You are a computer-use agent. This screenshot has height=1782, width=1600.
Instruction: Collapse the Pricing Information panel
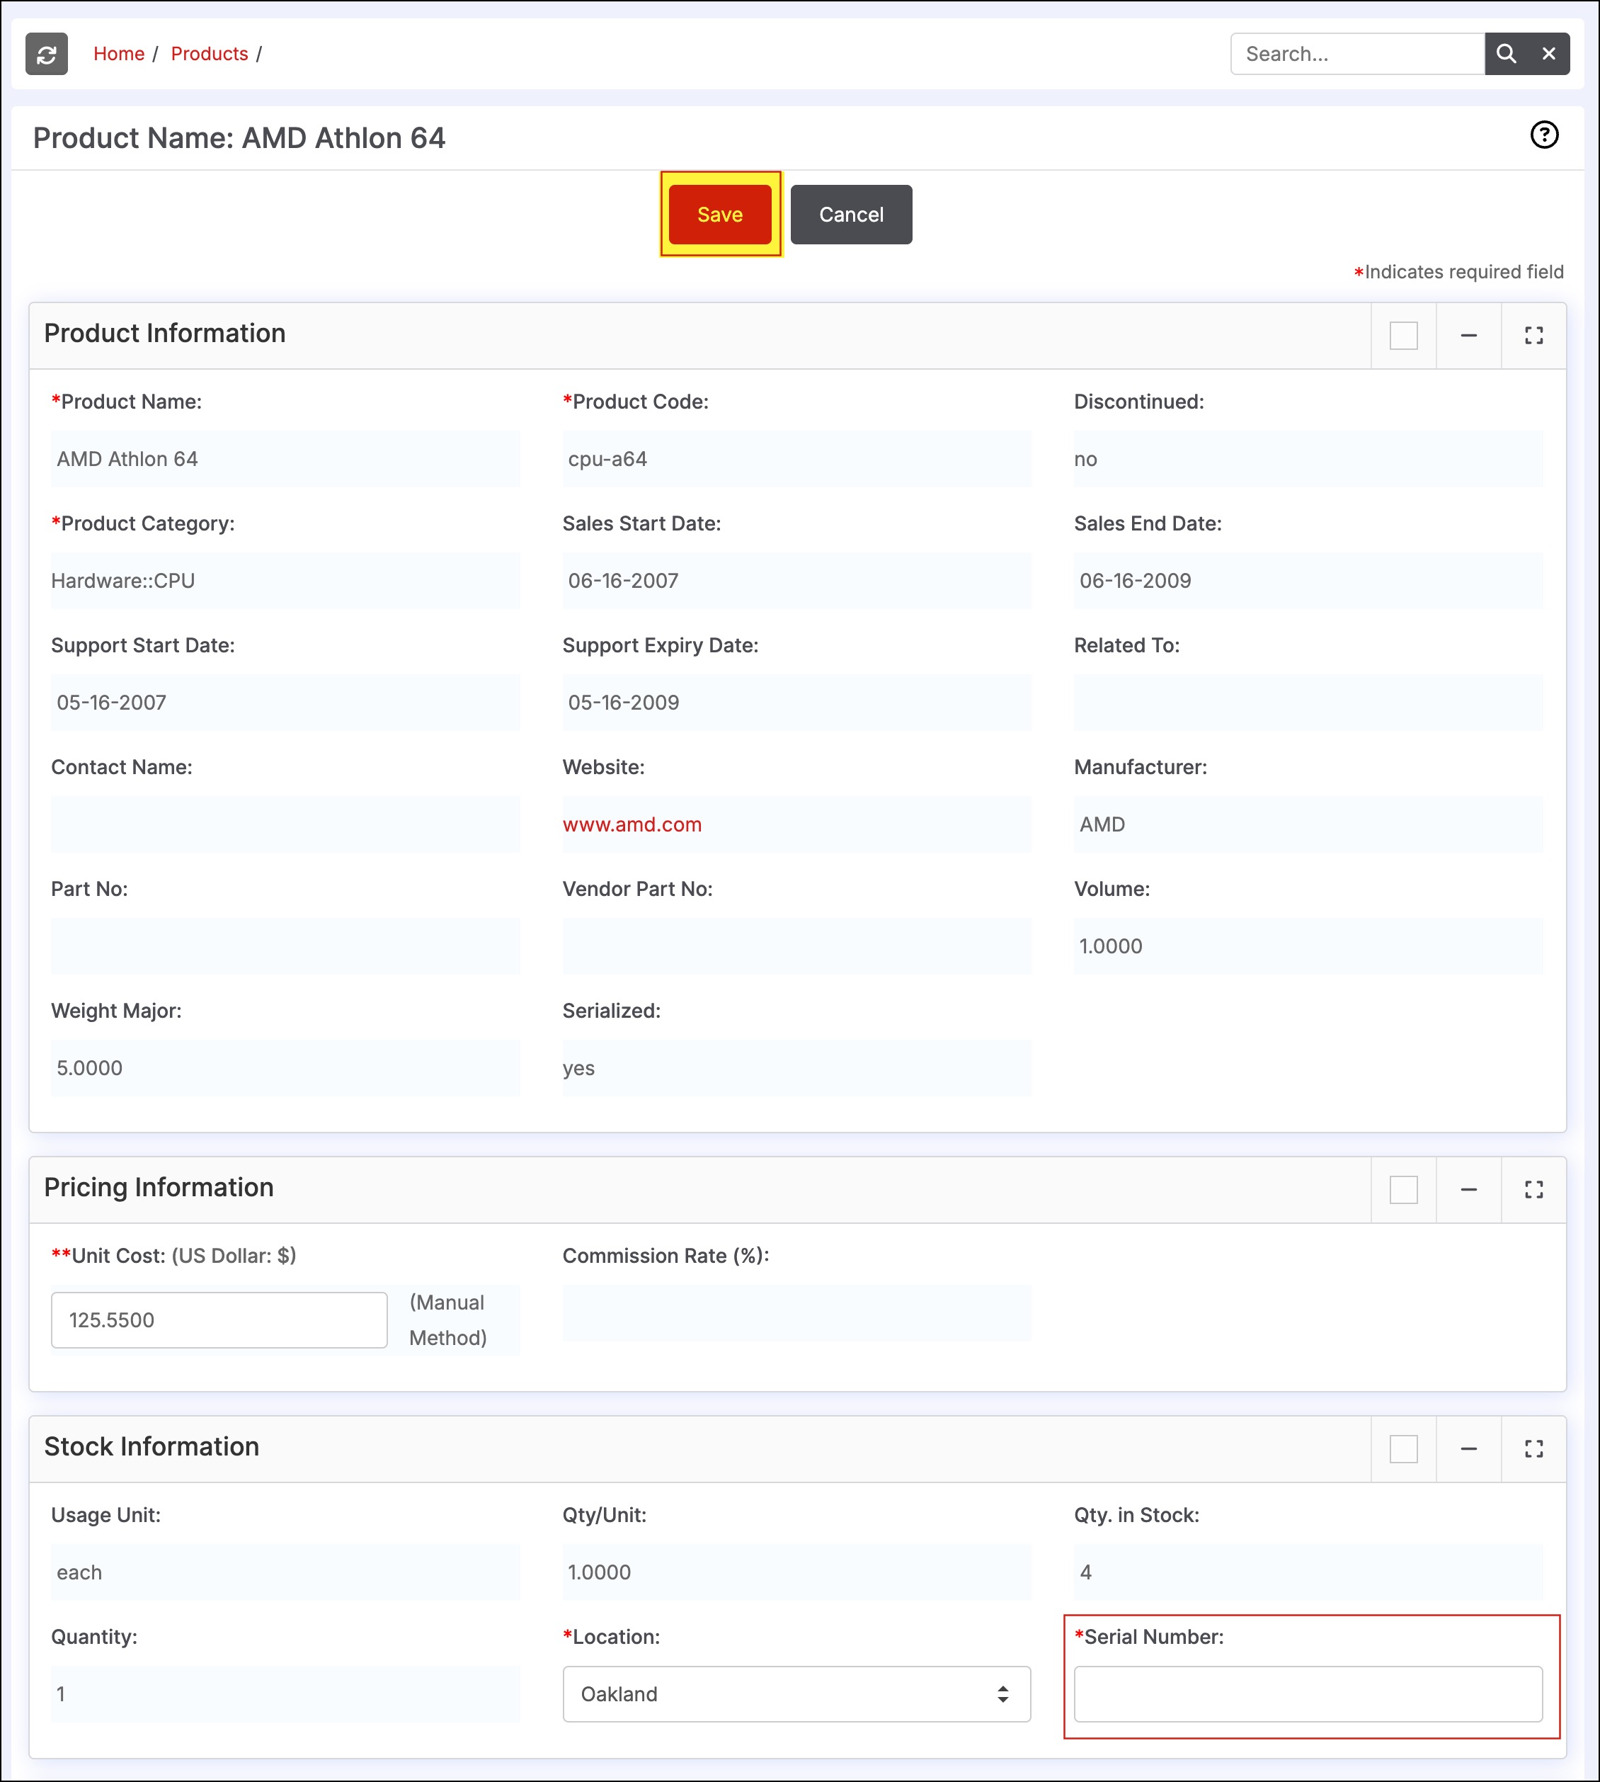[x=1468, y=1189]
